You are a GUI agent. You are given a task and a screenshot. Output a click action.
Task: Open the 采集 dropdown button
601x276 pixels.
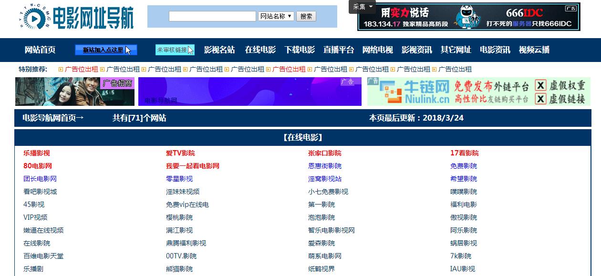(x=363, y=7)
